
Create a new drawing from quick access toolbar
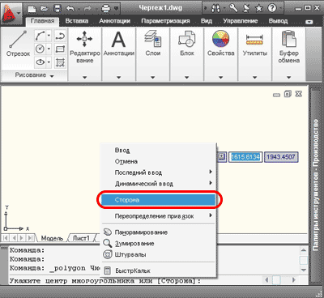32,9
